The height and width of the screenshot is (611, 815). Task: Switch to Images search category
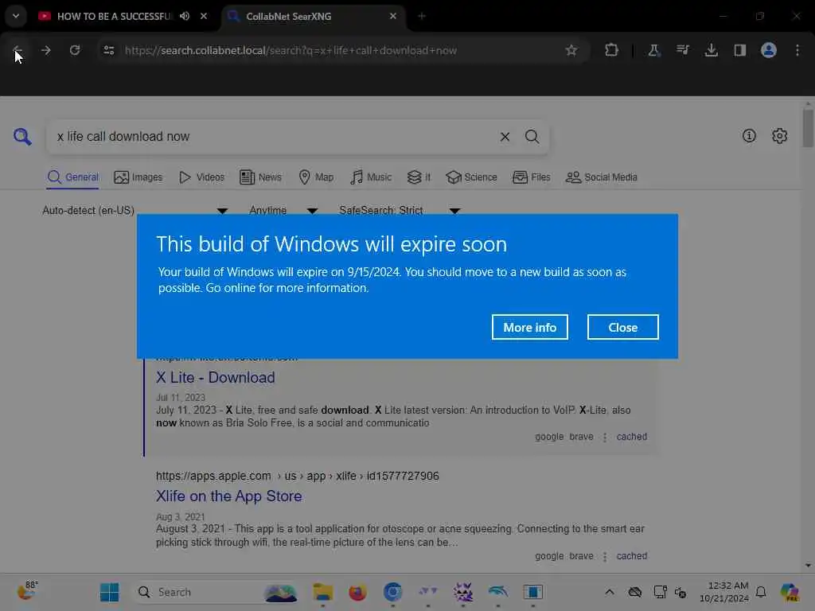138,177
